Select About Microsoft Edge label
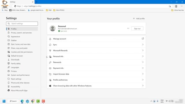The height and width of the screenshot is (104, 185). [19, 90]
